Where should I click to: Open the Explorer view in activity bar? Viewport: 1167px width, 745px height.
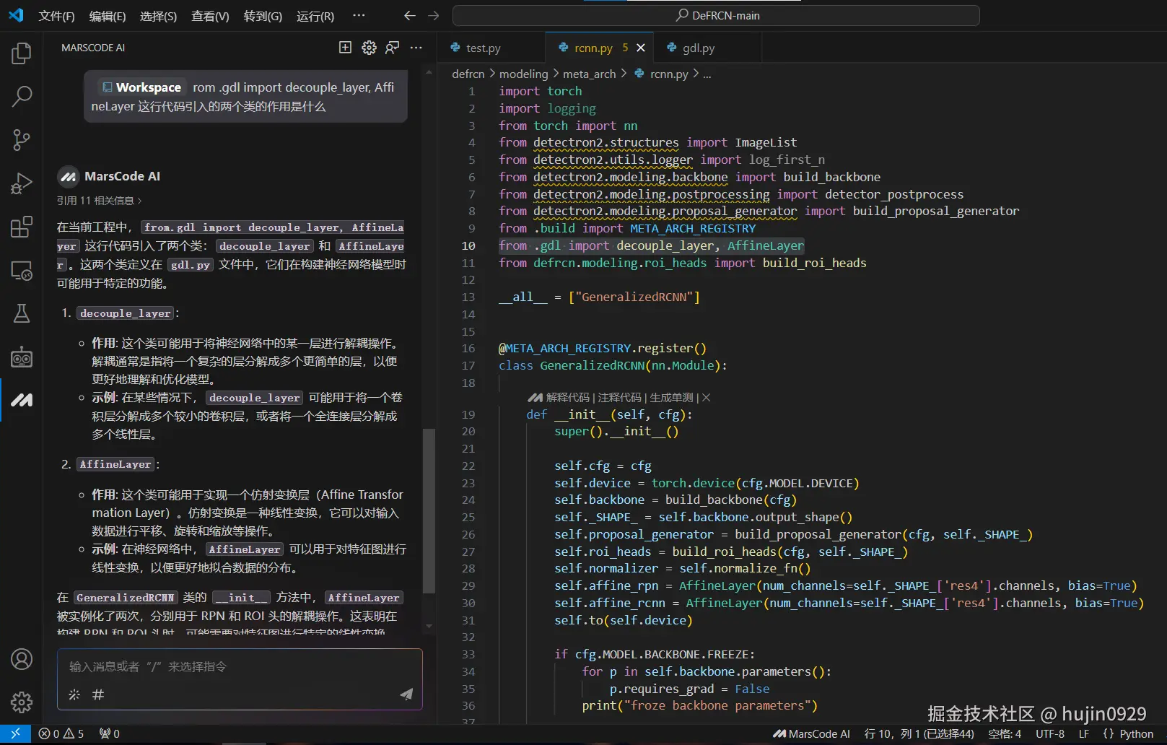(22, 53)
